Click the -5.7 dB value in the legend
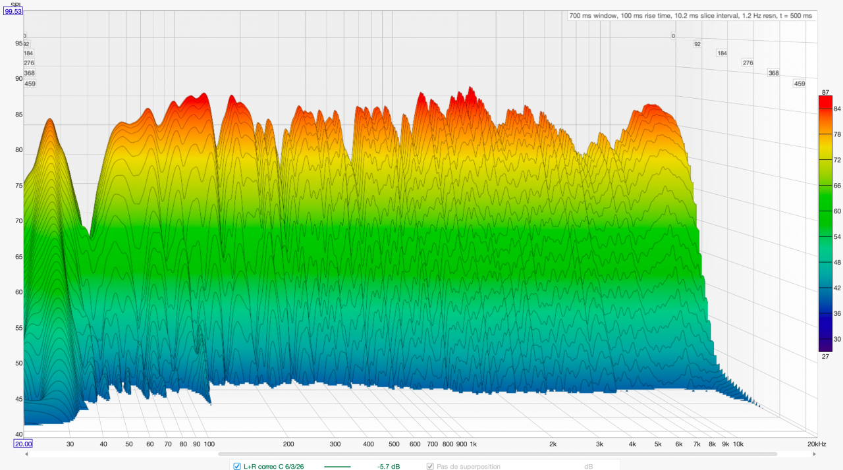This screenshot has width=843, height=470. pos(388,466)
